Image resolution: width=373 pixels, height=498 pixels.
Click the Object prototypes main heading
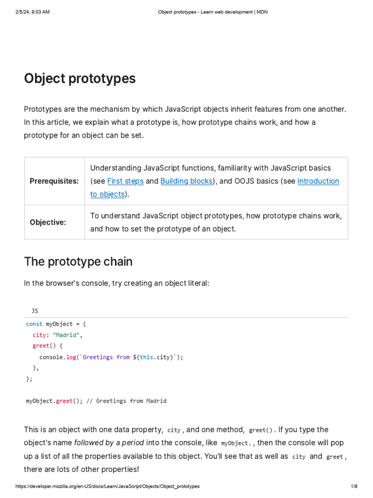tap(80, 78)
